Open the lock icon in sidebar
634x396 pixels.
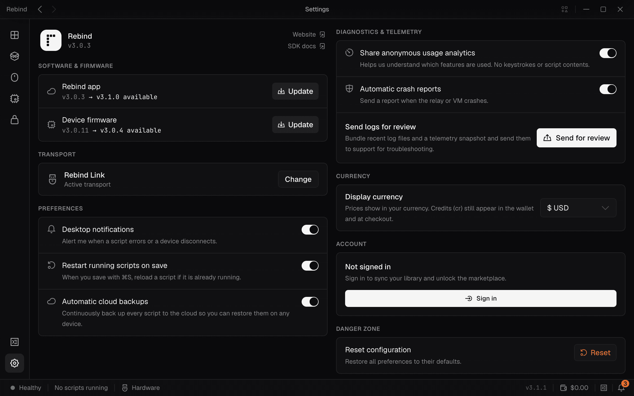click(15, 120)
